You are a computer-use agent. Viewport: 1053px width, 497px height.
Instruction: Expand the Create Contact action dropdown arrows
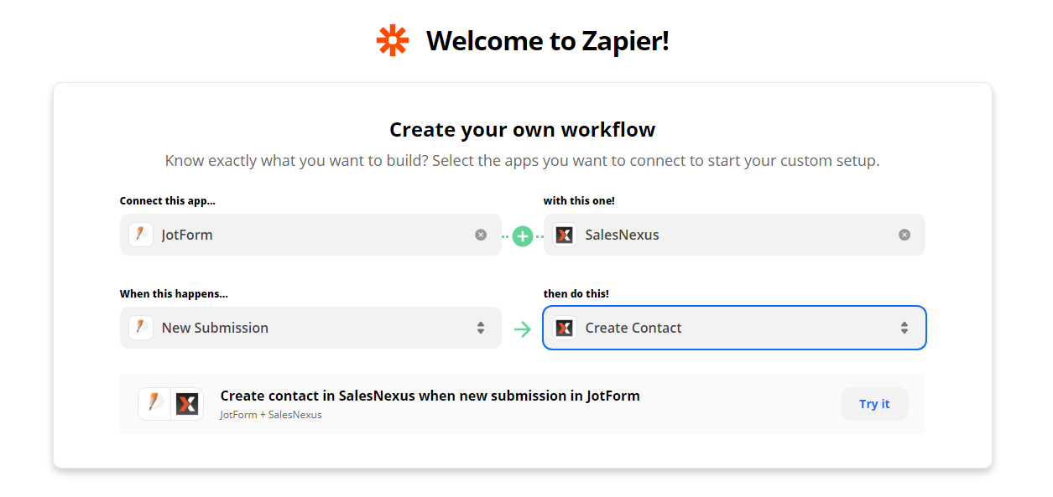pos(904,328)
